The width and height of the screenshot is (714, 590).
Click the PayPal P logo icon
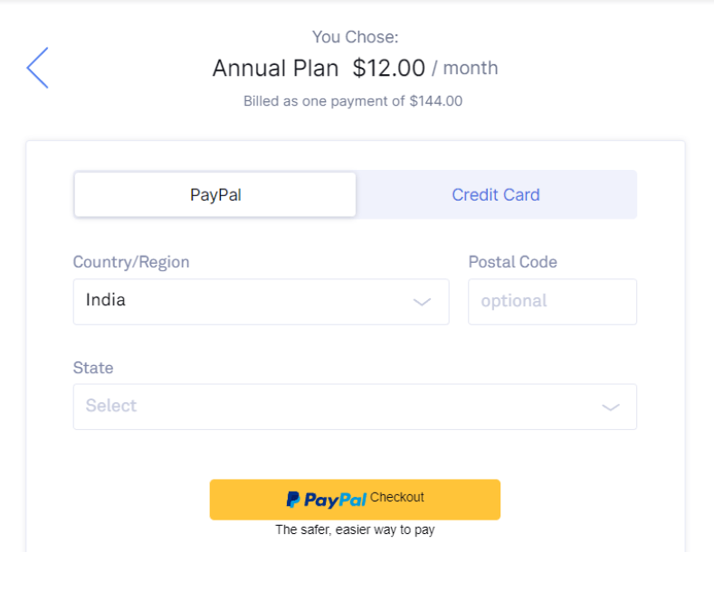(293, 500)
